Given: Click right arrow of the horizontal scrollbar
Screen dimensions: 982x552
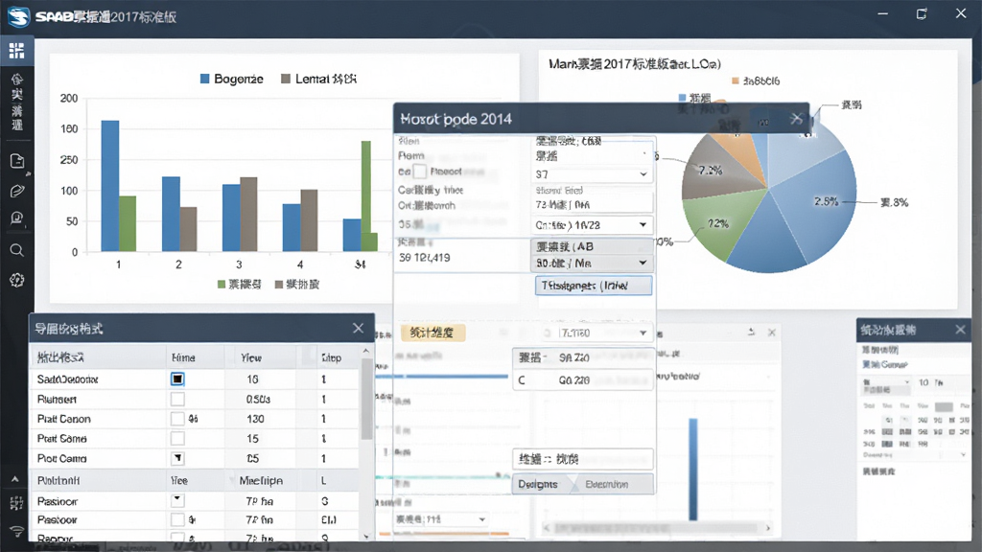Looking at the screenshot, I should tap(768, 528).
